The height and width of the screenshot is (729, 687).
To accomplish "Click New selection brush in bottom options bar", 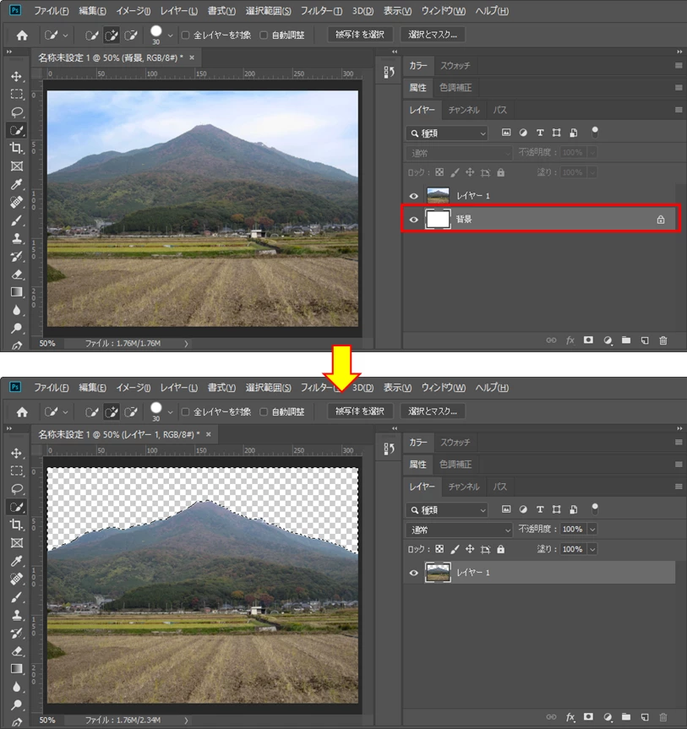I will tap(91, 412).
